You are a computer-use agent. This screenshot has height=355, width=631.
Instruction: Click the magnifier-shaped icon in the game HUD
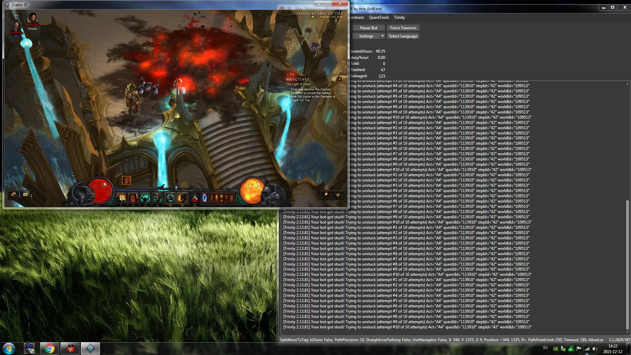pos(326,195)
